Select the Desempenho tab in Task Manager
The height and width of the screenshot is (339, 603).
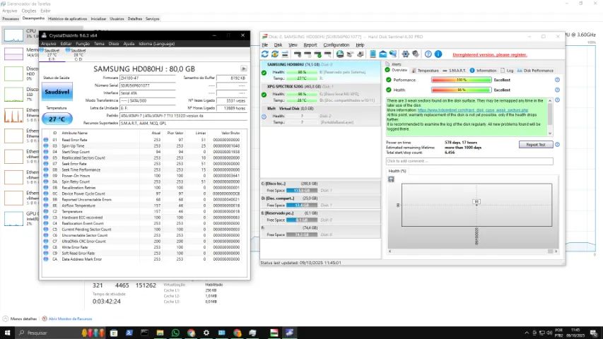[33, 18]
